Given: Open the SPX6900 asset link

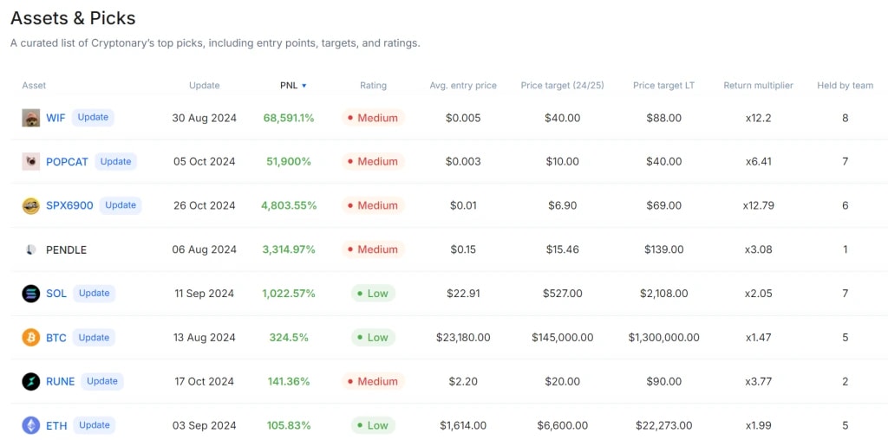Looking at the screenshot, I should (x=69, y=205).
